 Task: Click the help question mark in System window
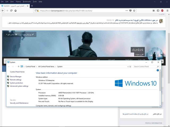click(x=158, y=70)
